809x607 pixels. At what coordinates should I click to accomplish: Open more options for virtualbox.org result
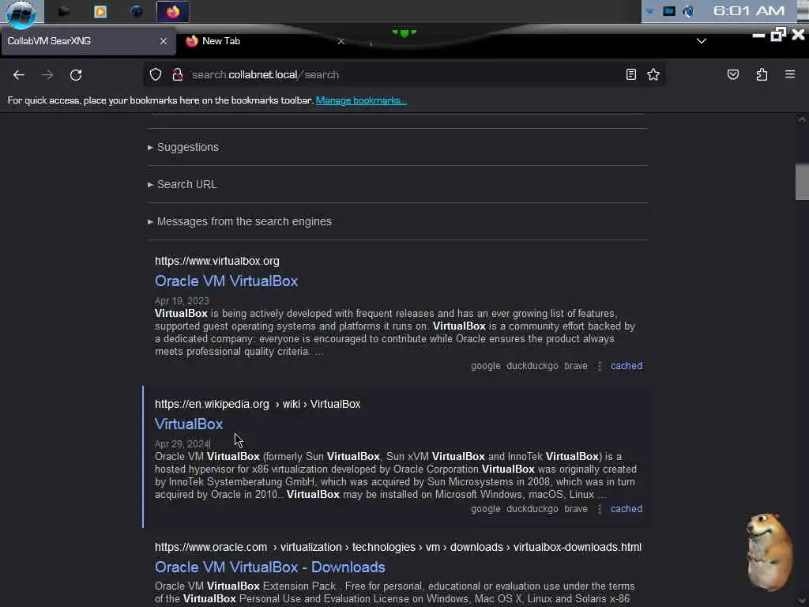[599, 366]
